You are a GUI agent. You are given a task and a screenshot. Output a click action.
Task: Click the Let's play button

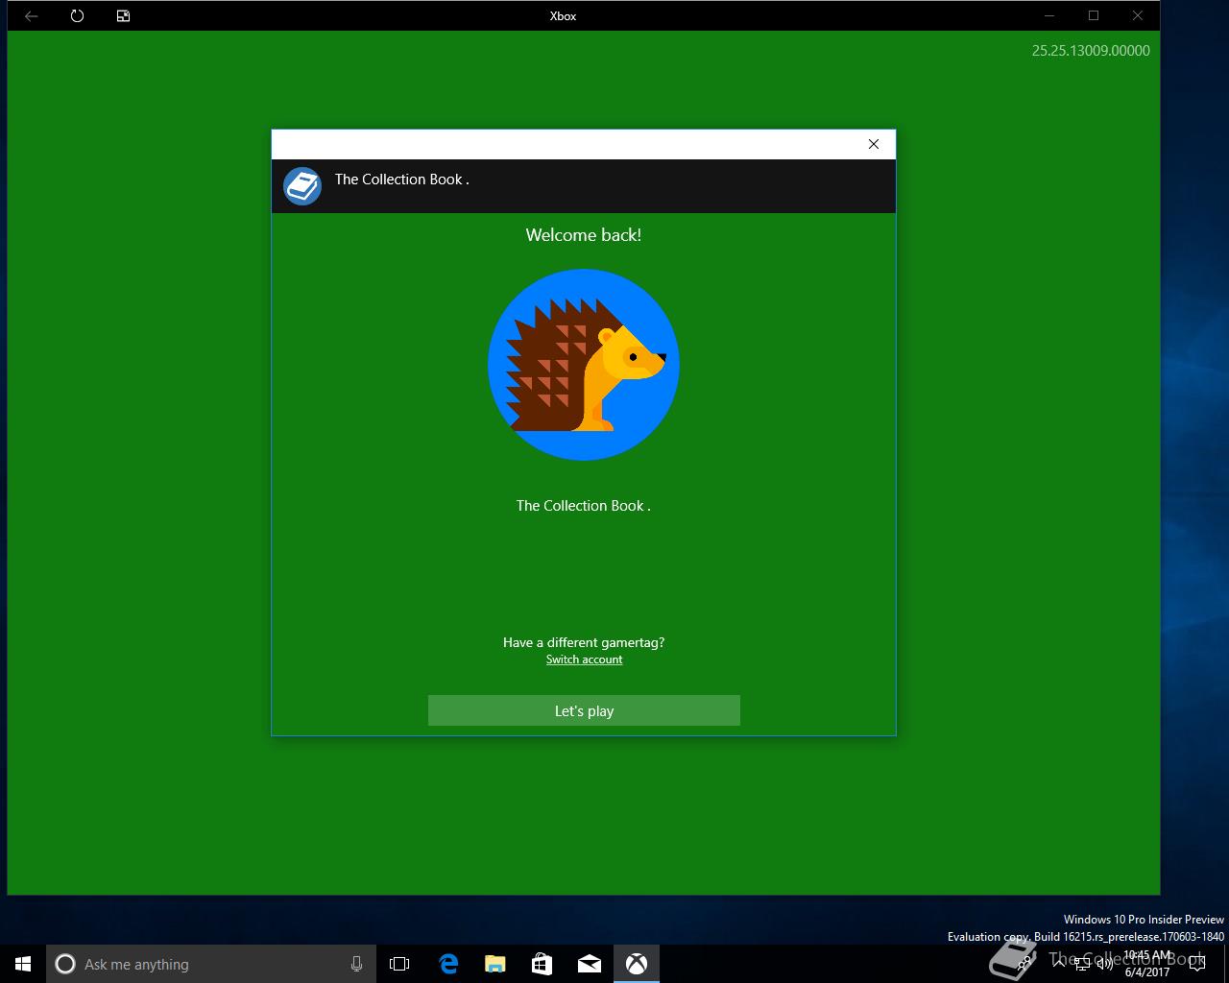(x=584, y=710)
